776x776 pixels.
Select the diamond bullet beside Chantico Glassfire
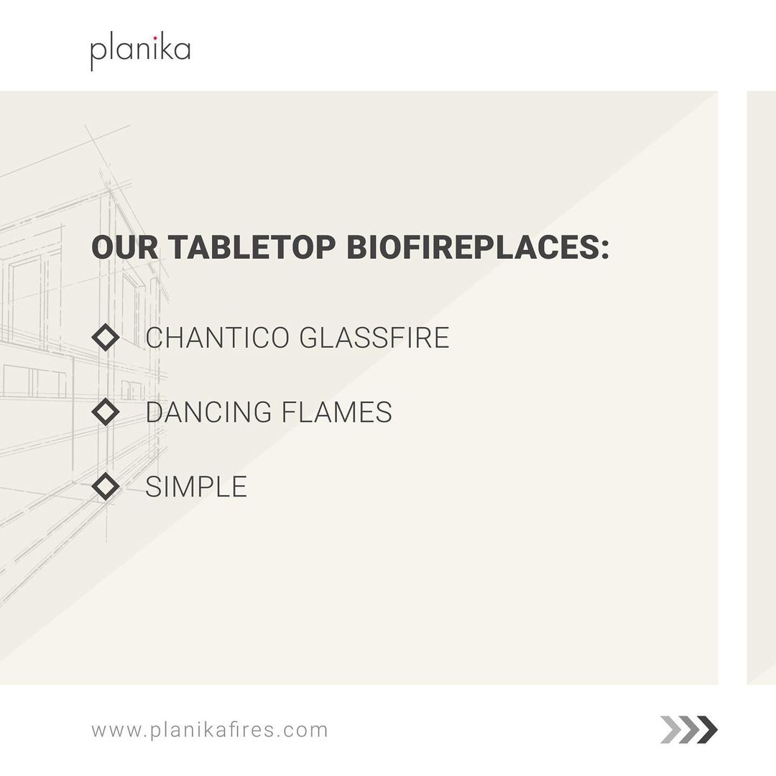click(106, 337)
